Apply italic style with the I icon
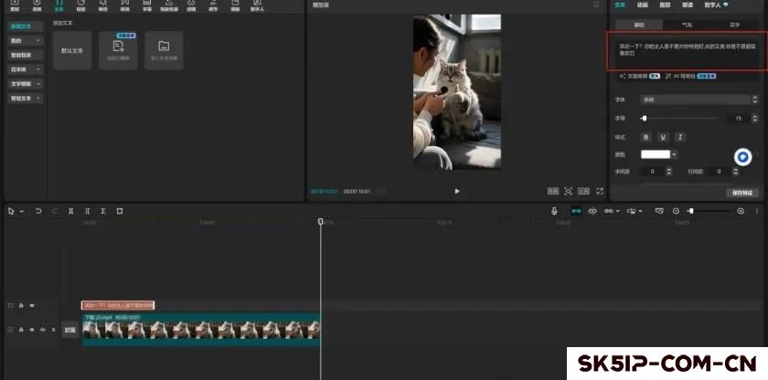The height and width of the screenshot is (380, 768). (x=680, y=137)
